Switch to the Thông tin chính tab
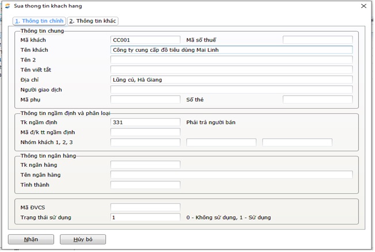This screenshot has width=375, height=252. pyautogui.click(x=39, y=21)
